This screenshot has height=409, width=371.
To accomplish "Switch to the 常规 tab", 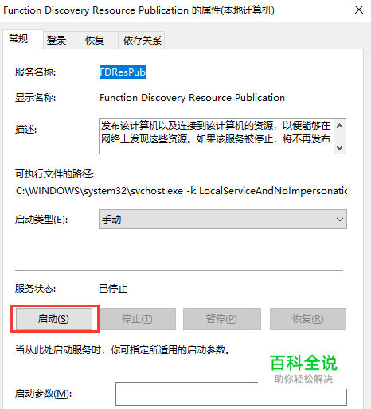I will coord(23,39).
